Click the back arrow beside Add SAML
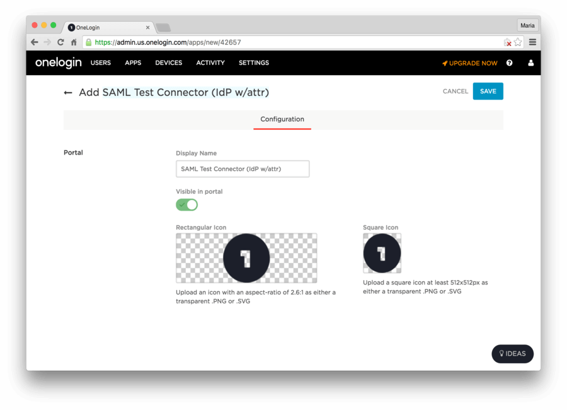 click(x=68, y=93)
